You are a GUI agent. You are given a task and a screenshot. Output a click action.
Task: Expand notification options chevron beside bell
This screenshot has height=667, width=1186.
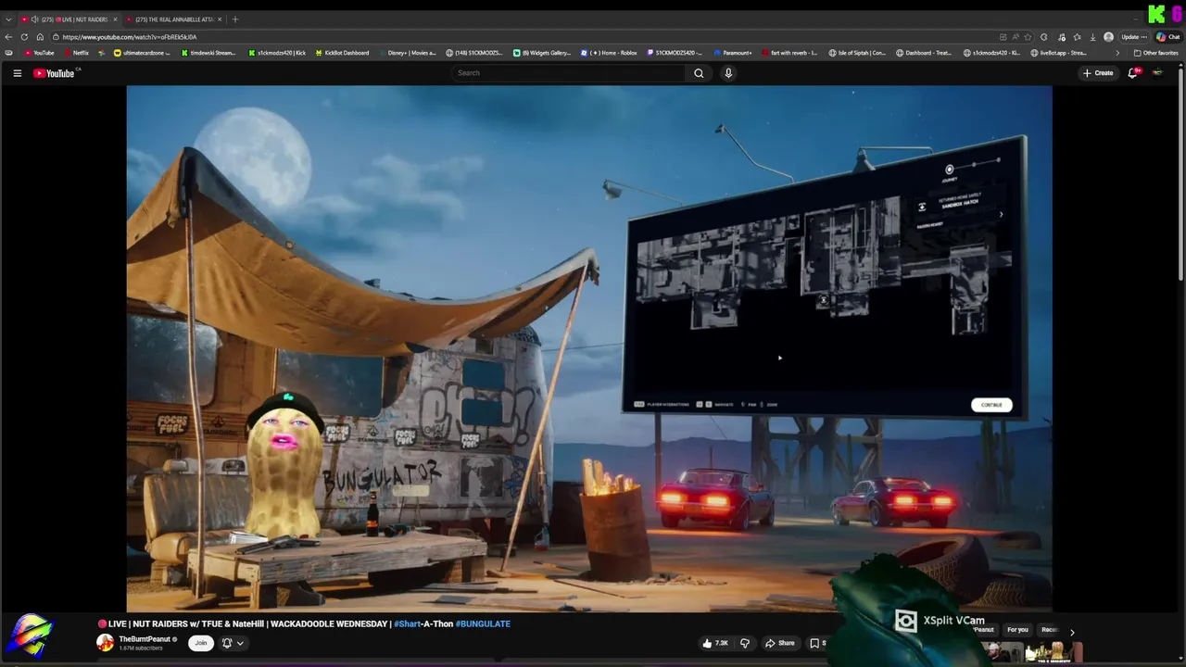pyautogui.click(x=240, y=643)
